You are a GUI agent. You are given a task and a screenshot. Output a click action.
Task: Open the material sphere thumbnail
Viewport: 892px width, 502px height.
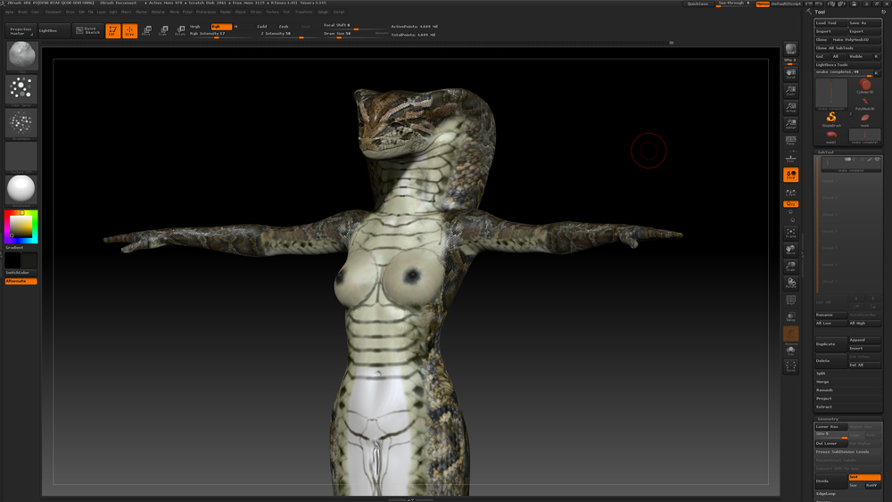(21, 189)
